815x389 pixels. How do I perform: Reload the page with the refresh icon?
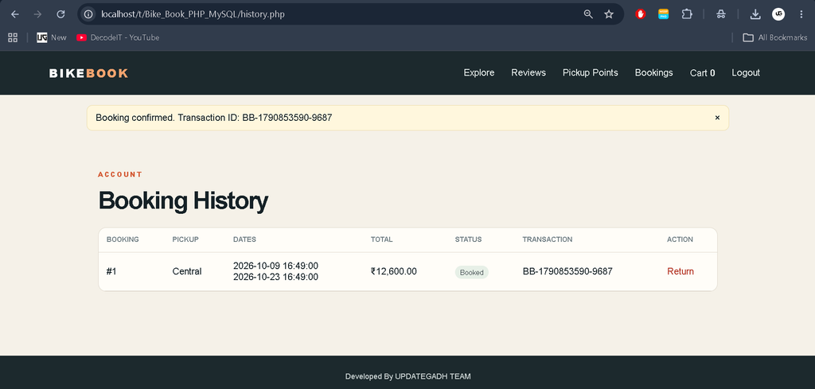60,14
